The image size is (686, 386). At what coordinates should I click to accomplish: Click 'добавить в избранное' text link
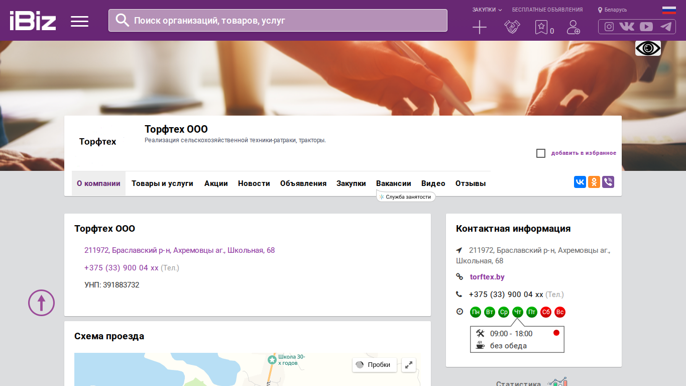[x=584, y=153]
